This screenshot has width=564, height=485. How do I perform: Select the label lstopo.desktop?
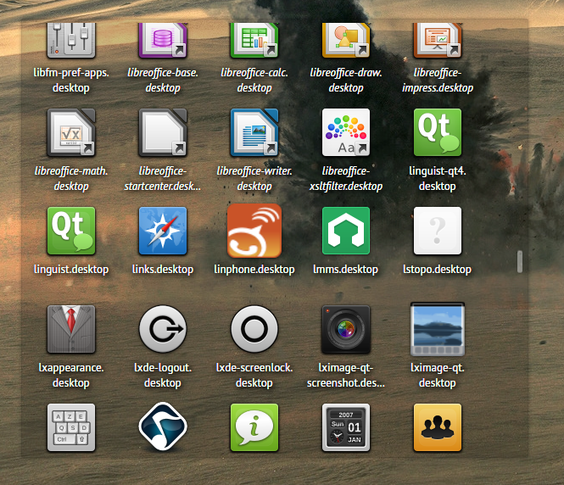[438, 270]
